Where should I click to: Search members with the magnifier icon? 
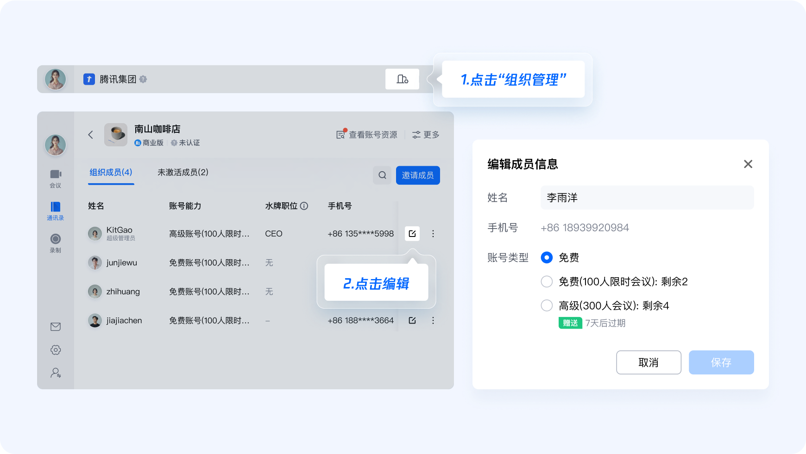tap(382, 175)
